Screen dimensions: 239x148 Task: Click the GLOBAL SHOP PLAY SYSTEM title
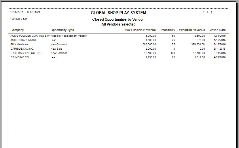pos(118,13)
